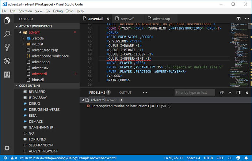
Task: Click the editor minimap
Action: pyautogui.click(x=240, y=55)
